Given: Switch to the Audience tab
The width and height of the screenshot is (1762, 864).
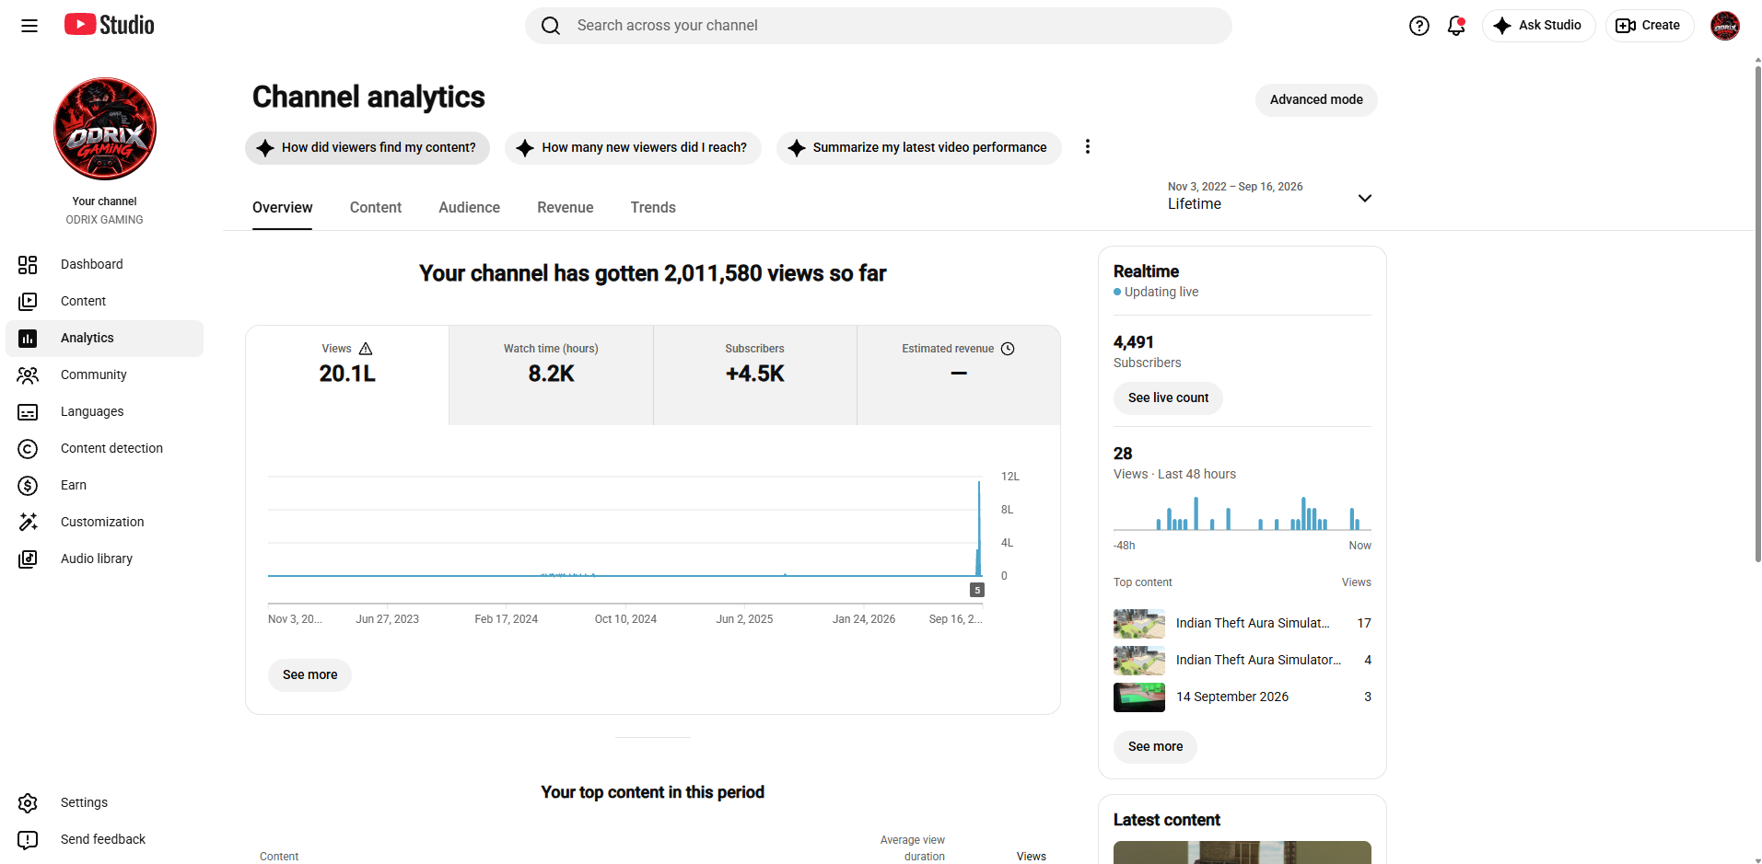Looking at the screenshot, I should pos(469,208).
